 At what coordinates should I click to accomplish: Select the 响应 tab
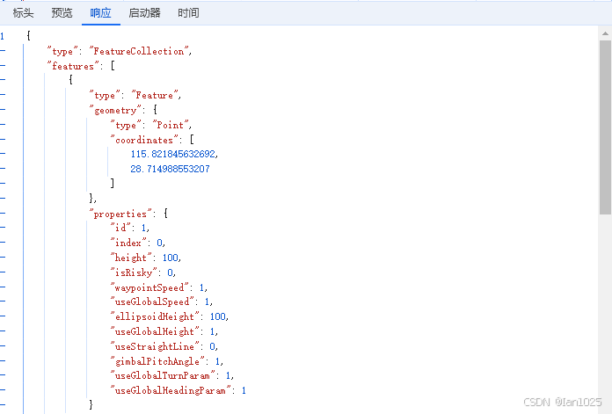coord(101,13)
